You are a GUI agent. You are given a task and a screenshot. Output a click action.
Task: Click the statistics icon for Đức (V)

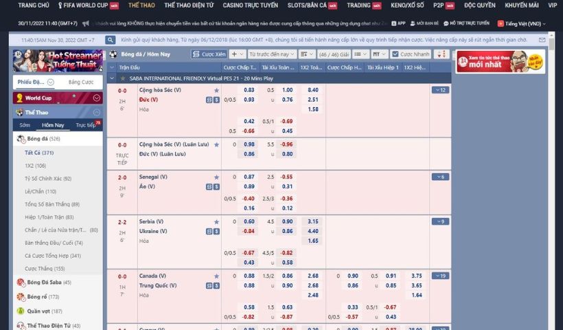click(209, 100)
